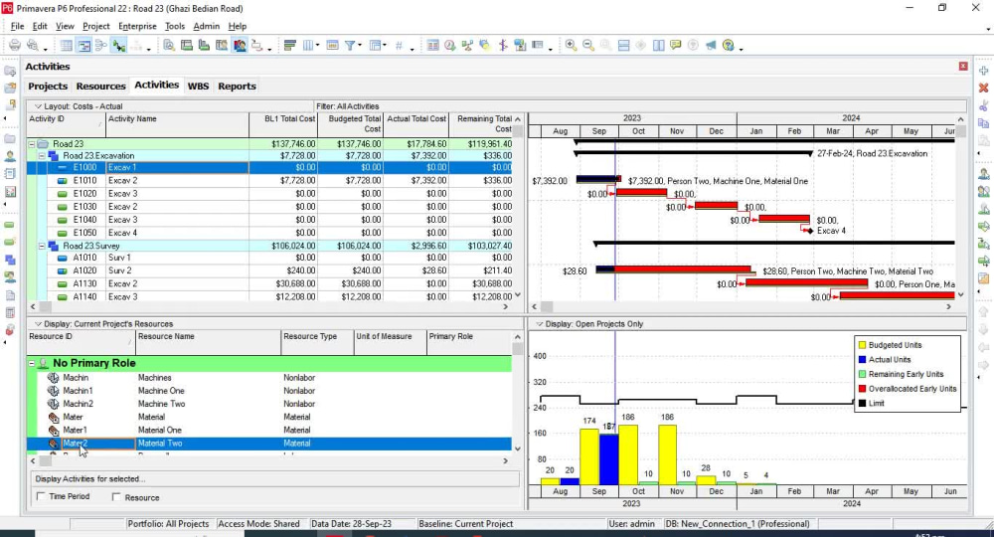Open the Timescale settings icon
The height and width of the screenshot is (537, 994).
tap(332, 45)
